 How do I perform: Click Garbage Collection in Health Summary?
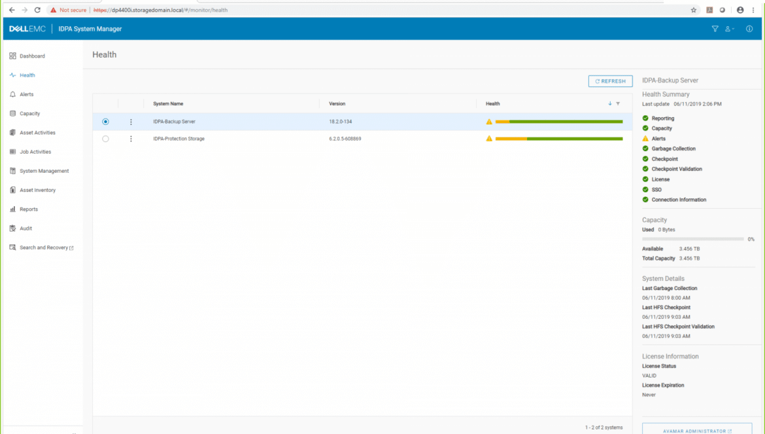point(673,149)
